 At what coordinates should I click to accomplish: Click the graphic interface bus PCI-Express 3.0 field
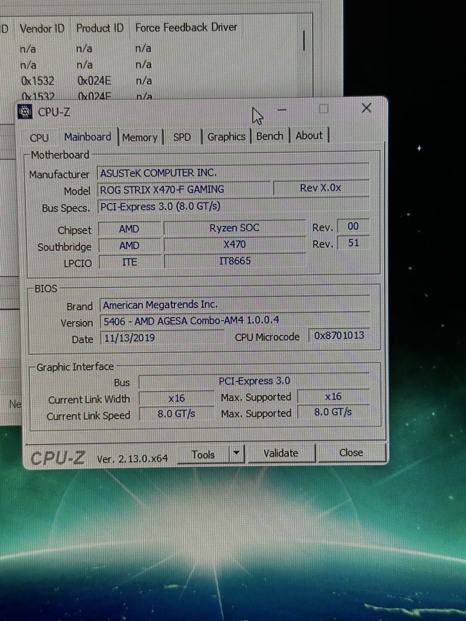(254, 381)
